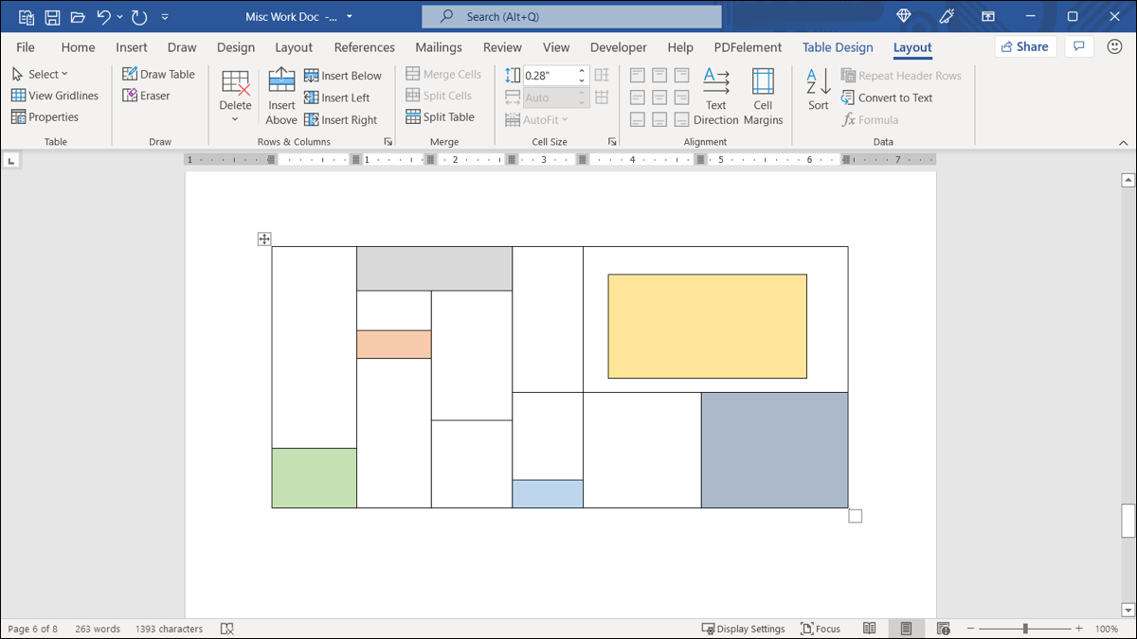Adjust the zoom slider
1137x639 pixels.
[x=1025, y=629]
